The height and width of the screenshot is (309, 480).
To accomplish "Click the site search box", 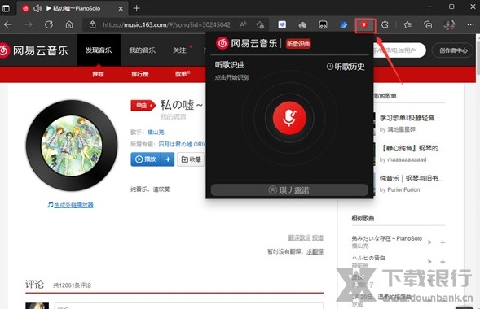I will tap(399, 50).
